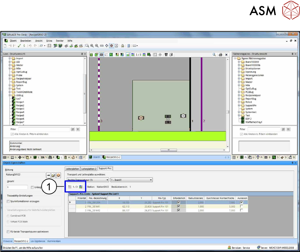Click the previous placement area icon in viewer

[x=133, y=54]
